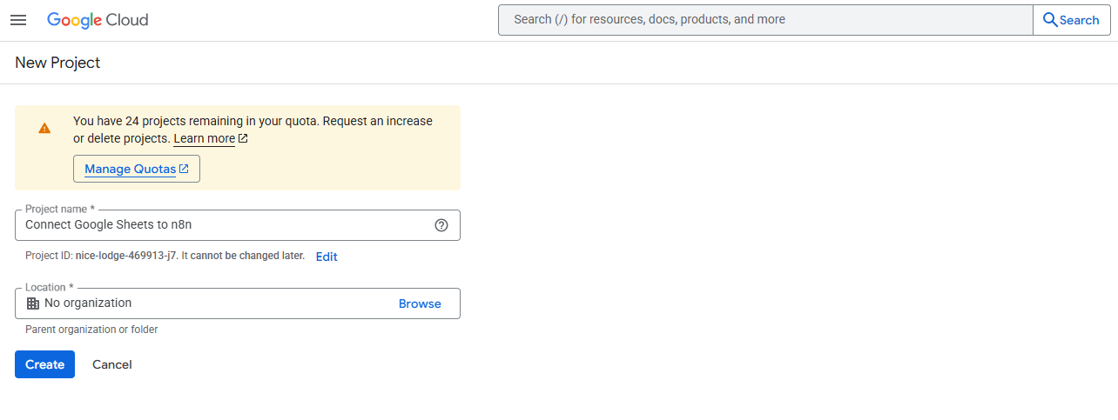
Task: Click external-link icon inside Manage Quotas
Action: (x=184, y=169)
